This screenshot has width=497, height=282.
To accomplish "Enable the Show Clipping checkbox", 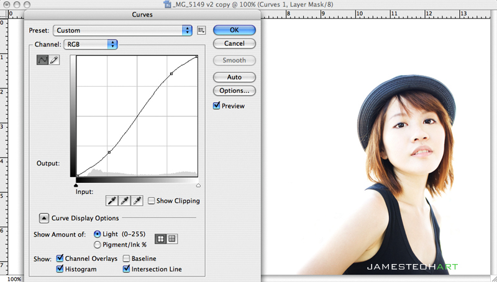I will 152,201.
